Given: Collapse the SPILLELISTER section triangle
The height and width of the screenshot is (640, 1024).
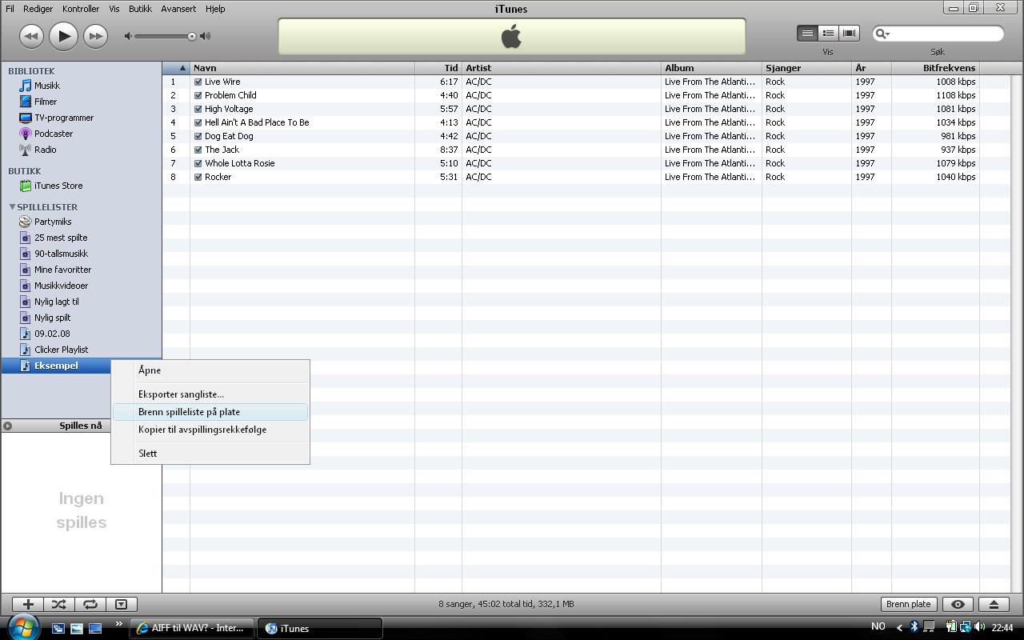Looking at the screenshot, I should [12, 207].
